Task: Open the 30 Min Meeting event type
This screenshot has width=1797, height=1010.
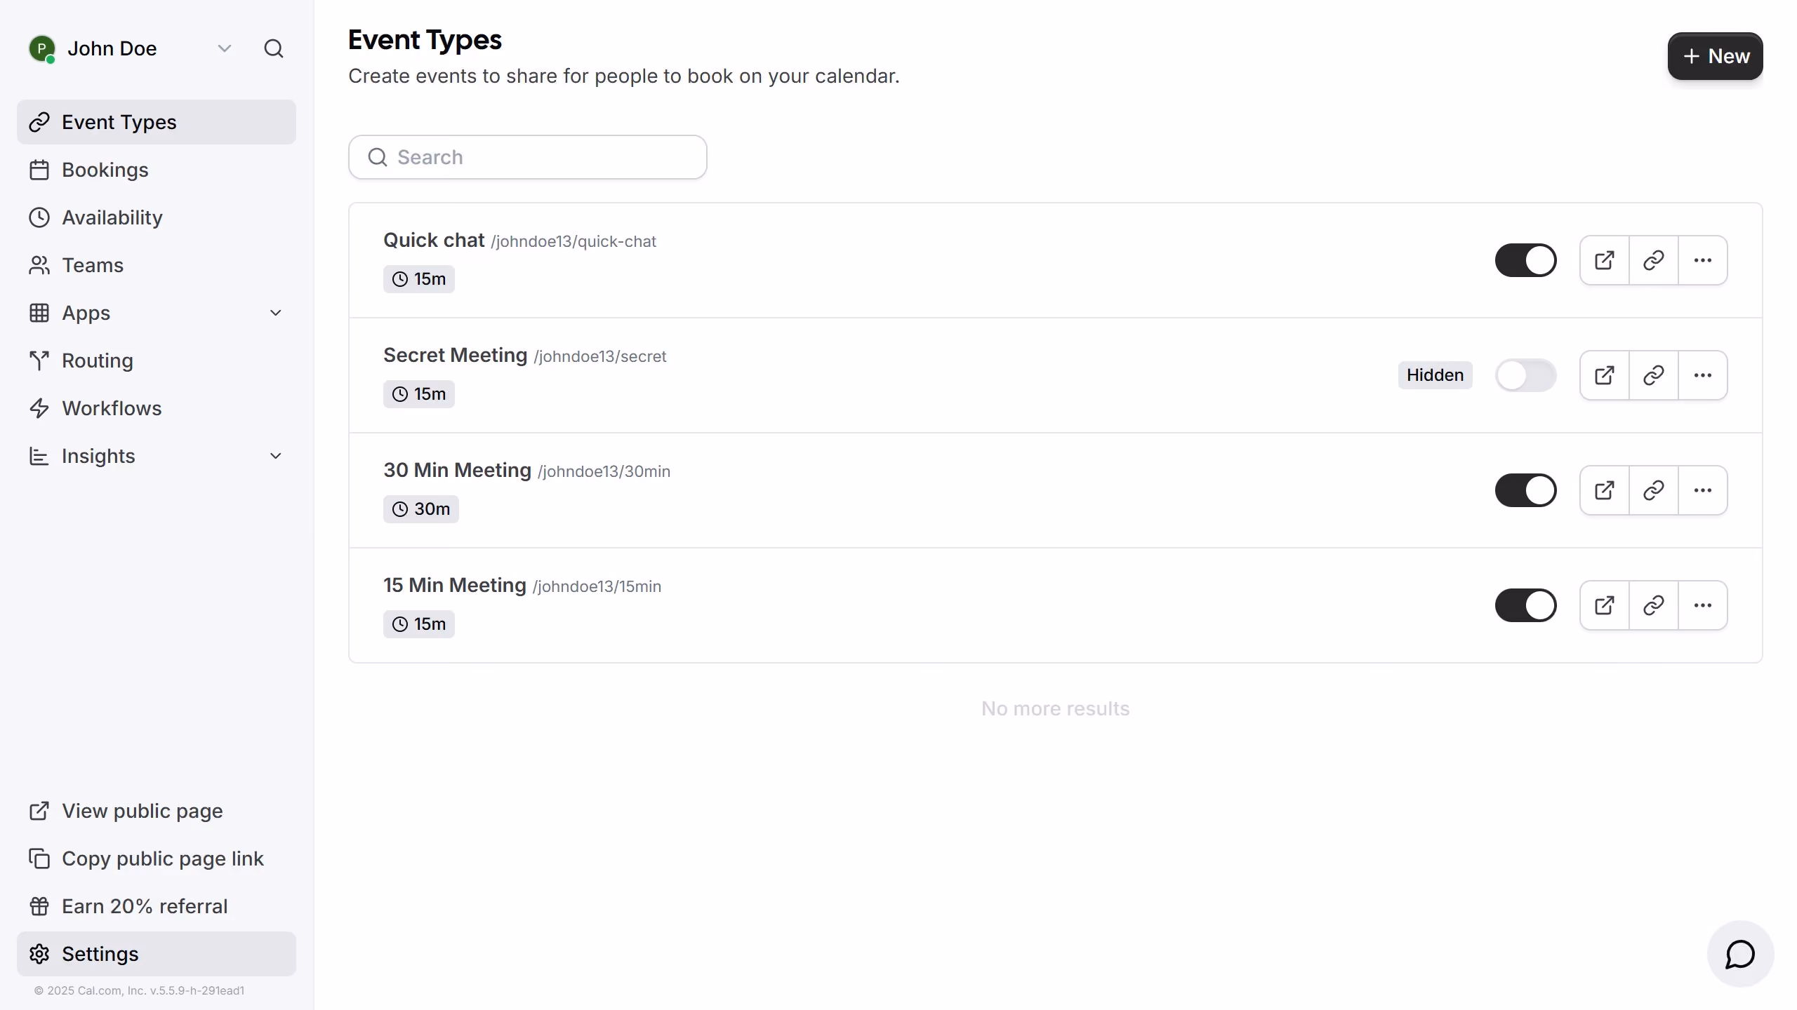Action: pyautogui.click(x=457, y=470)
